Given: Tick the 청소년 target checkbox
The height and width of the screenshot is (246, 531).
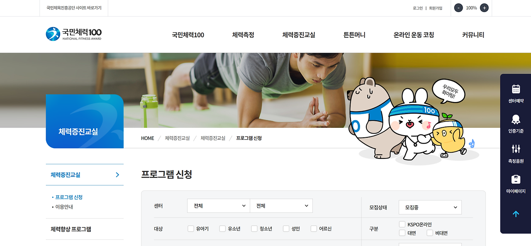Looking at the screenshot, I should 254,229.
